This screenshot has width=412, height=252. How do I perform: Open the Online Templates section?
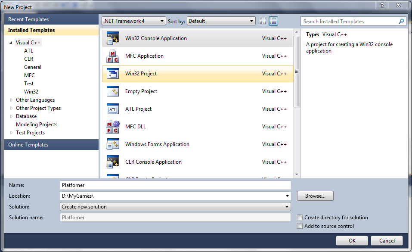coord(28,145)
